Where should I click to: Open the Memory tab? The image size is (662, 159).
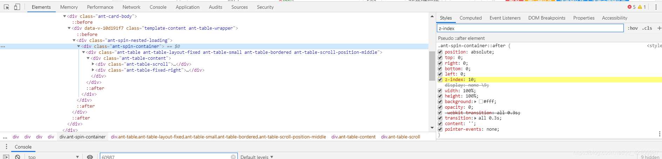click(69, 7)
